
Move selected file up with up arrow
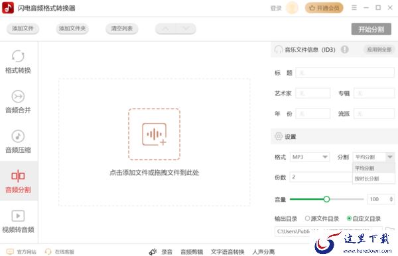pos(165,28)
